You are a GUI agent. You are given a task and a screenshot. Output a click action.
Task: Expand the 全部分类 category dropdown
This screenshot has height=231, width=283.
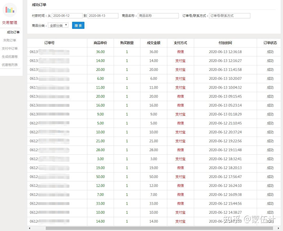(58, 25)
